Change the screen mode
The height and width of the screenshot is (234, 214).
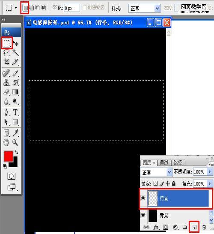[x=12, y=187]
